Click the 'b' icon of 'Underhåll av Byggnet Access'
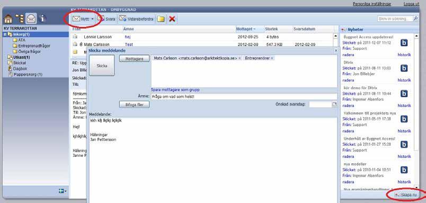 pos(404,144)
